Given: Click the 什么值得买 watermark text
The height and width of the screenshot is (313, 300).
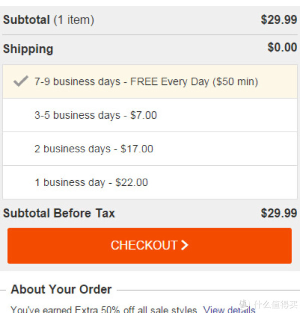Looking at the screenshot, I should (x=276, y=305).
